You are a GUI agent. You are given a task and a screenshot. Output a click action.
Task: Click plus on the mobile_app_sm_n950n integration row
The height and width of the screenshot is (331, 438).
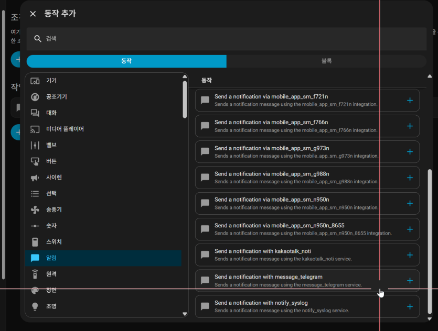click(x=410, y=203)
